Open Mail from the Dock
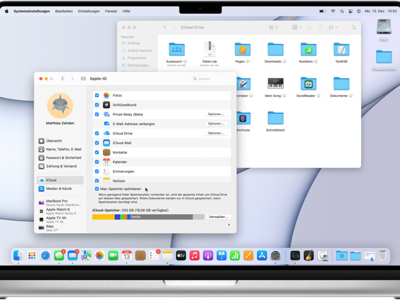Viewport: 400px width, 300px height. point(72,255)
